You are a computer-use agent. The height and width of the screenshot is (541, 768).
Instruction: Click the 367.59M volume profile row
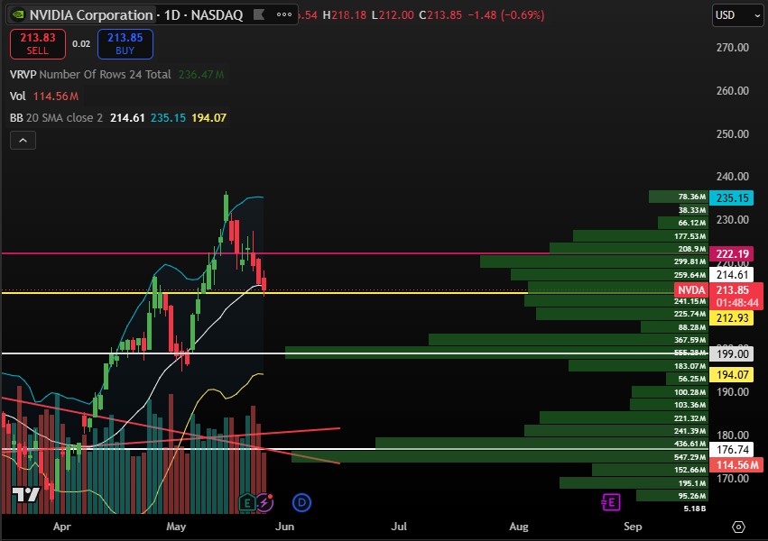(569, 339)
